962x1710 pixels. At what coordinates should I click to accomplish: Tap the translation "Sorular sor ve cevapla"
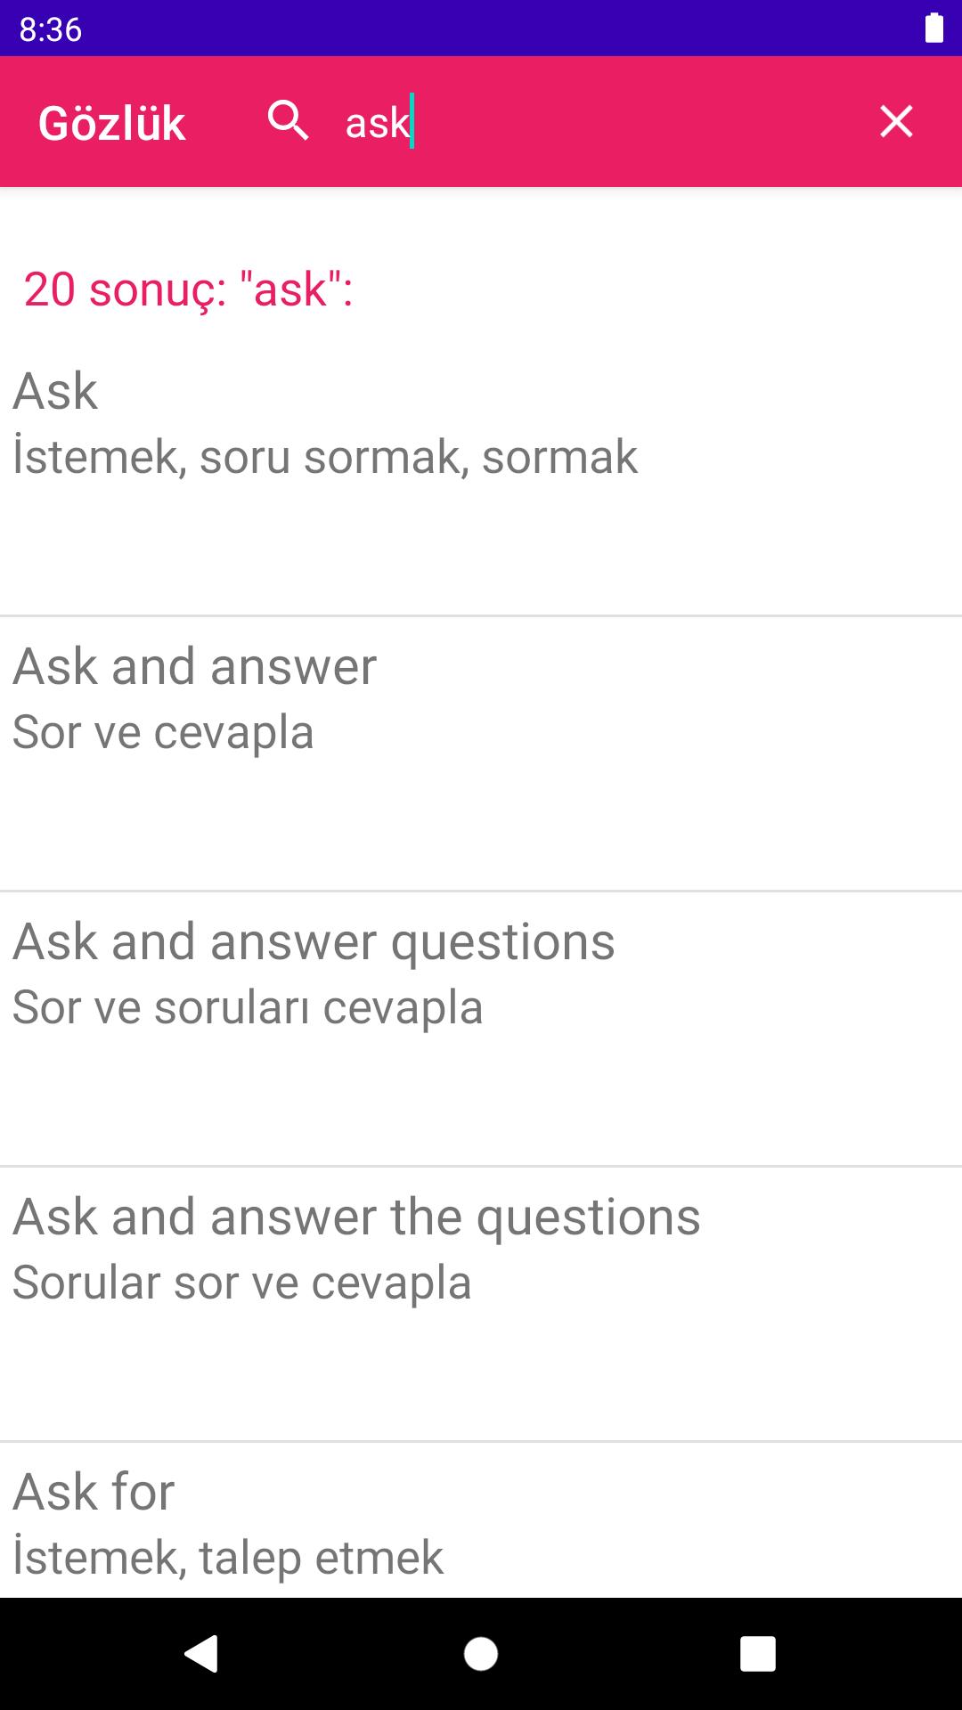242,1282
